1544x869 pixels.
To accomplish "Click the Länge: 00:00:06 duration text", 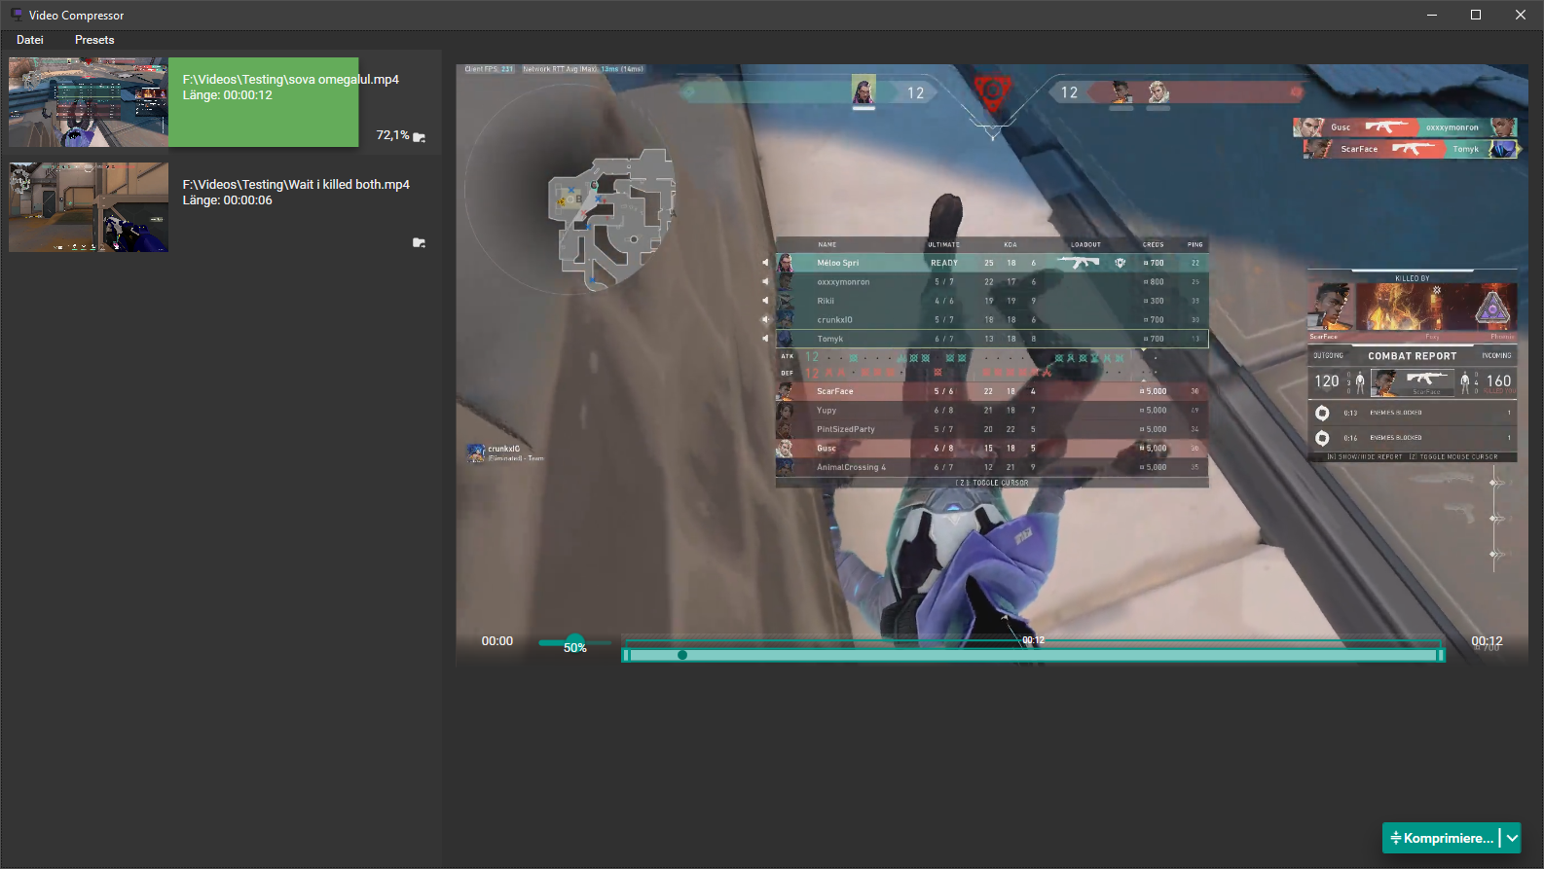I will (228, 200).
